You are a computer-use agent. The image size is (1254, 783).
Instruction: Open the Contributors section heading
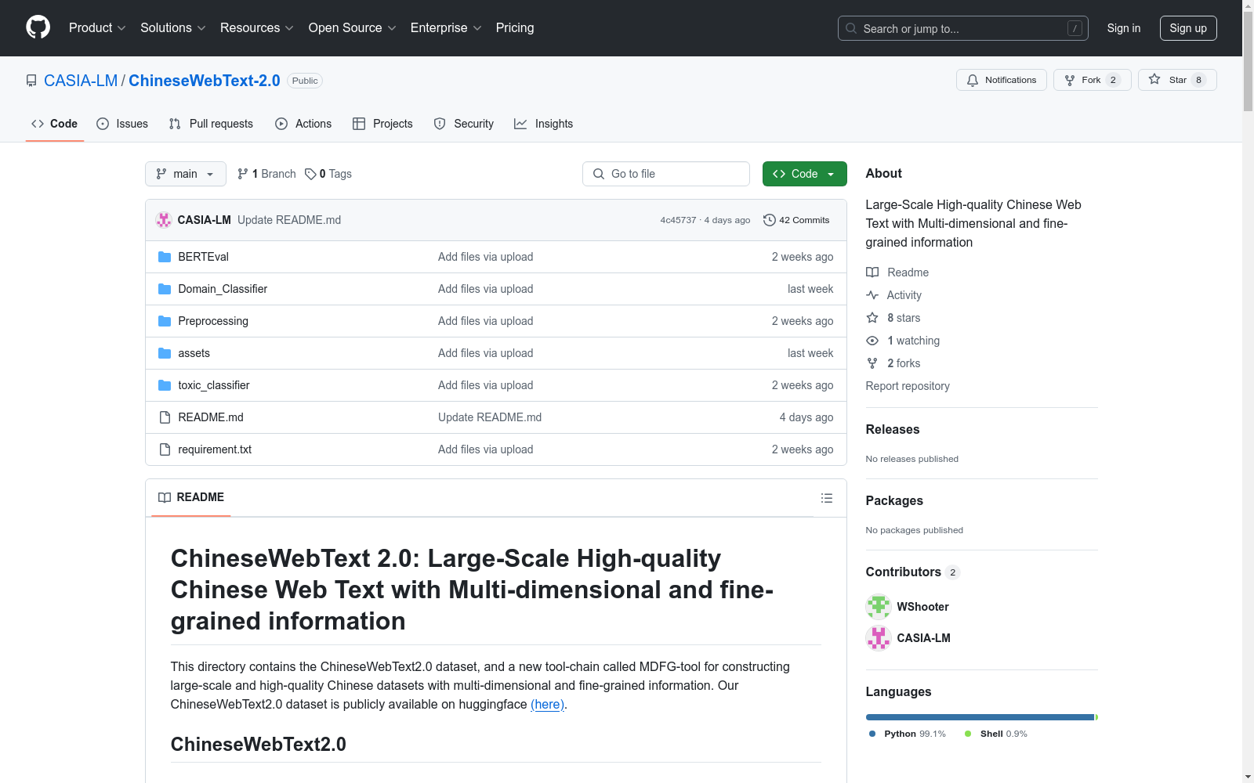coord(912,572)
